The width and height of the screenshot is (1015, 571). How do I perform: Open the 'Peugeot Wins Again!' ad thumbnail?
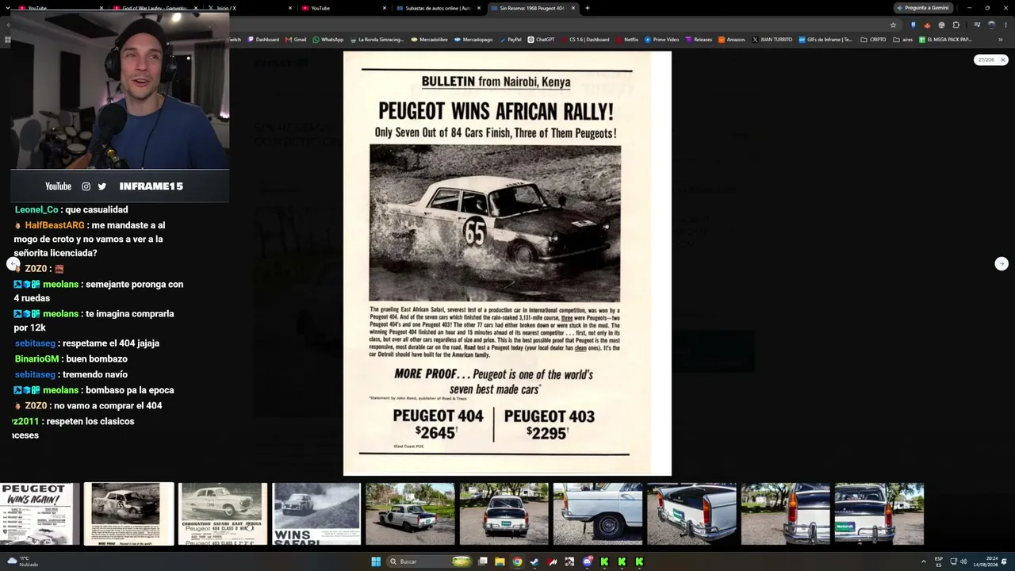(40, 514)
